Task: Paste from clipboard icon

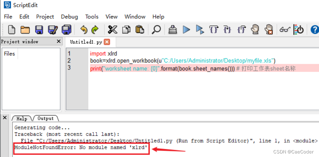Action: [x=140, y=30]
